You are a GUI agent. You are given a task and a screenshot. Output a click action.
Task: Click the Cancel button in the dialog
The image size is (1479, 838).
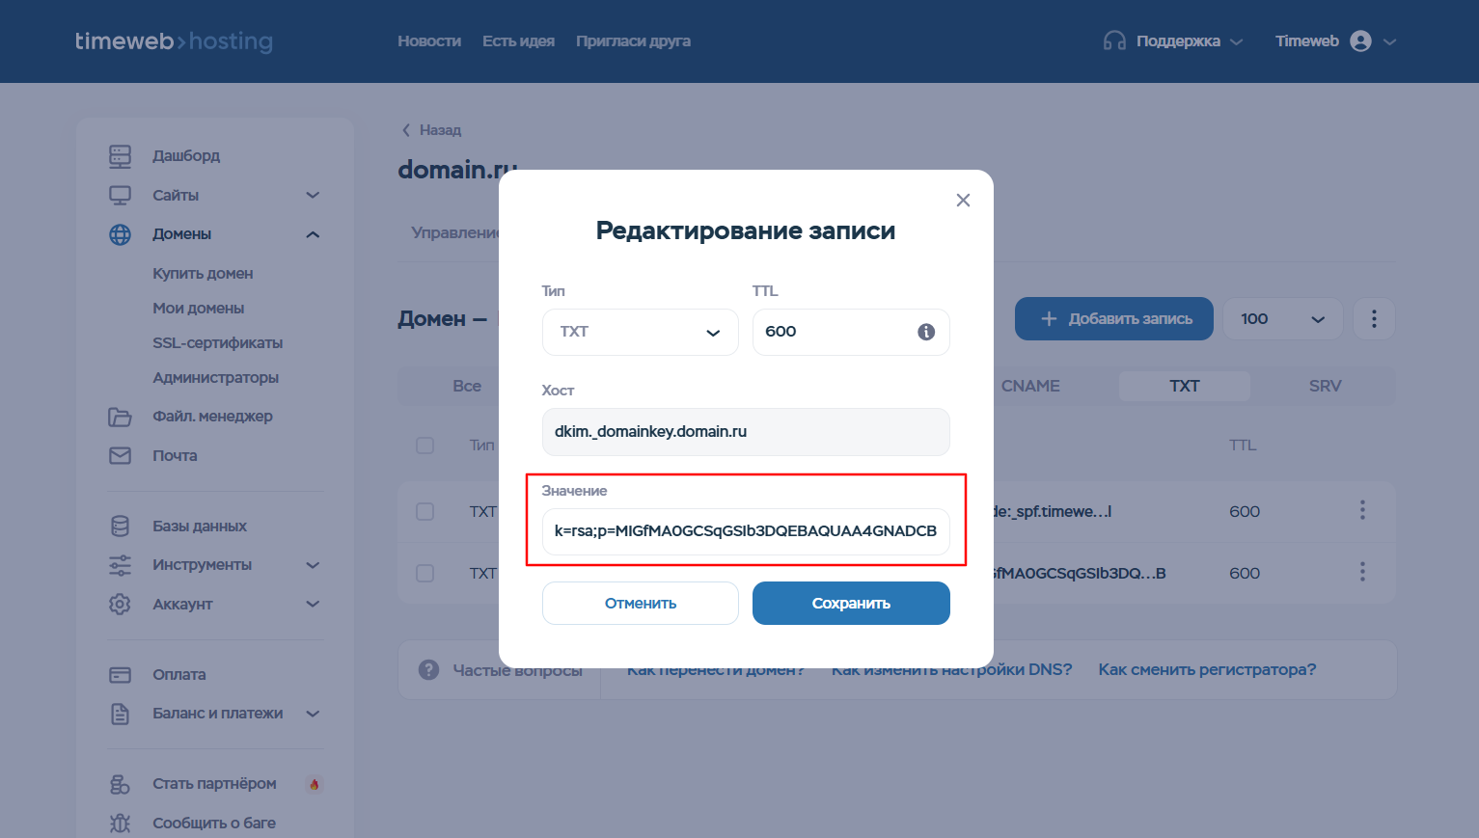tap(640, 604)
